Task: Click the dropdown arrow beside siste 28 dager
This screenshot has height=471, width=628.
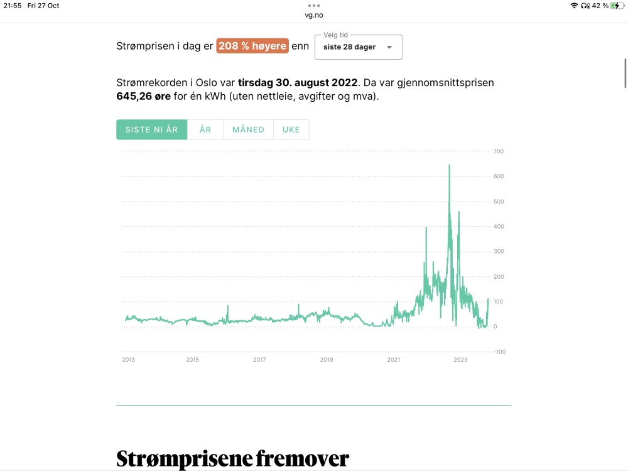Action: coord(389,47)
